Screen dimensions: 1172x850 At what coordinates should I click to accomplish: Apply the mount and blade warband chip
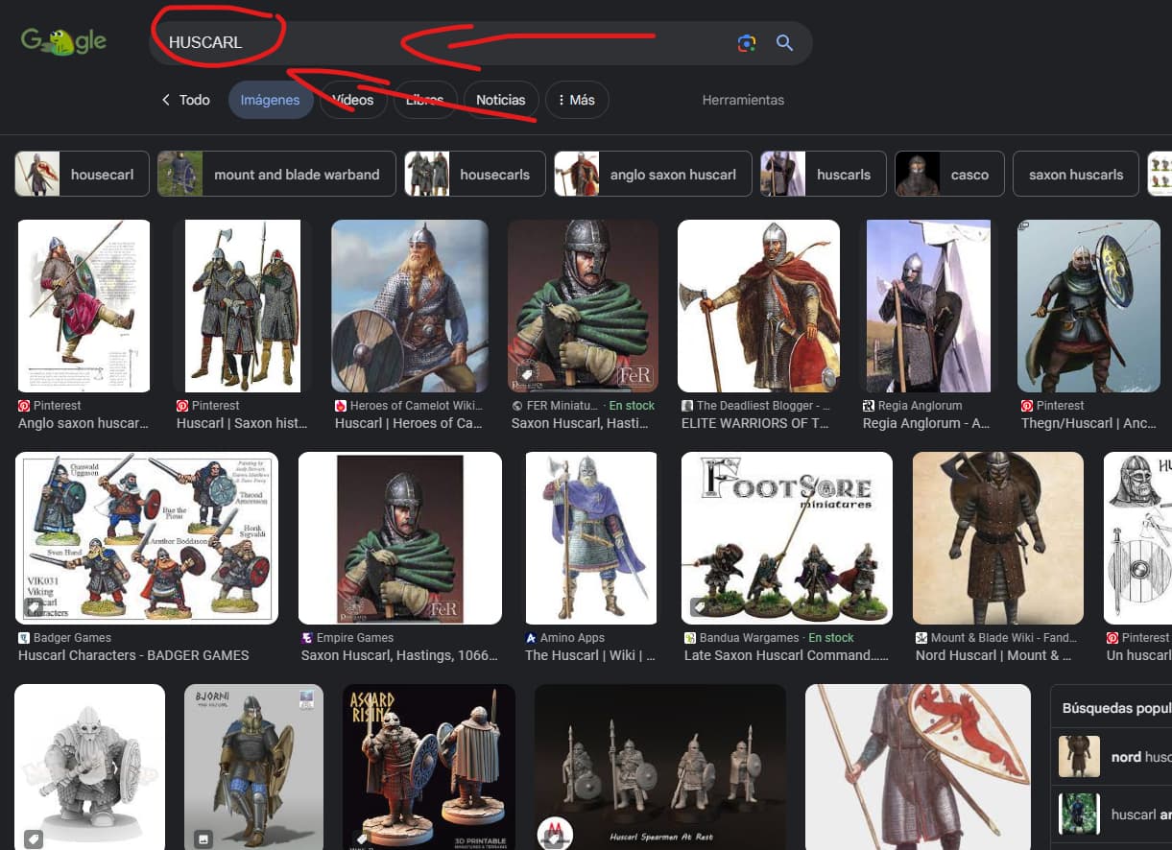[x=276, y=174]
